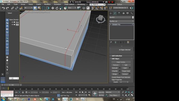This screenshot has height=101, width=179.
Task: Toggle the Angle Snap icon
Action: click(97, 8)
